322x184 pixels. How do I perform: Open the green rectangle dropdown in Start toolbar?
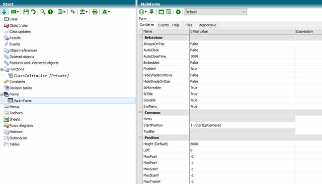pyautogui.click(x=15, y=12)
